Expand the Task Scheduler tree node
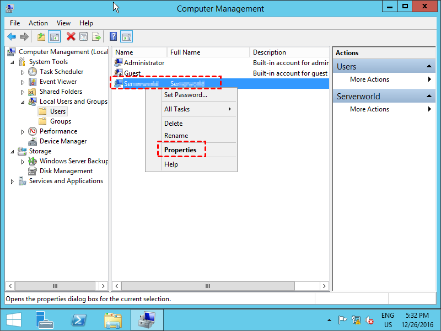Viewport: 441px width, 331px height. point(23,72)
